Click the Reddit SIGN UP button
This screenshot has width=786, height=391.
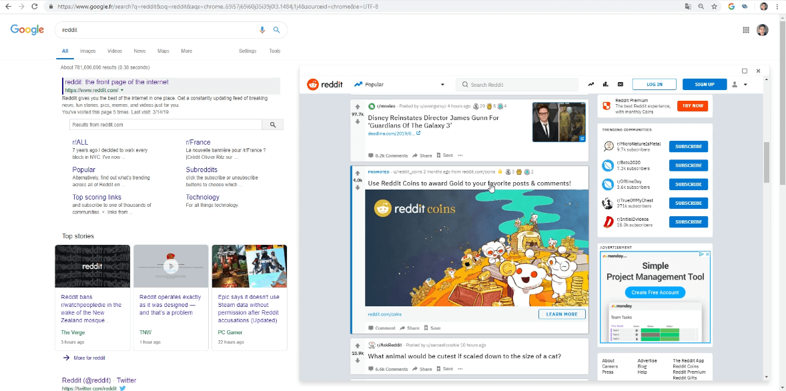coord(705,85)
